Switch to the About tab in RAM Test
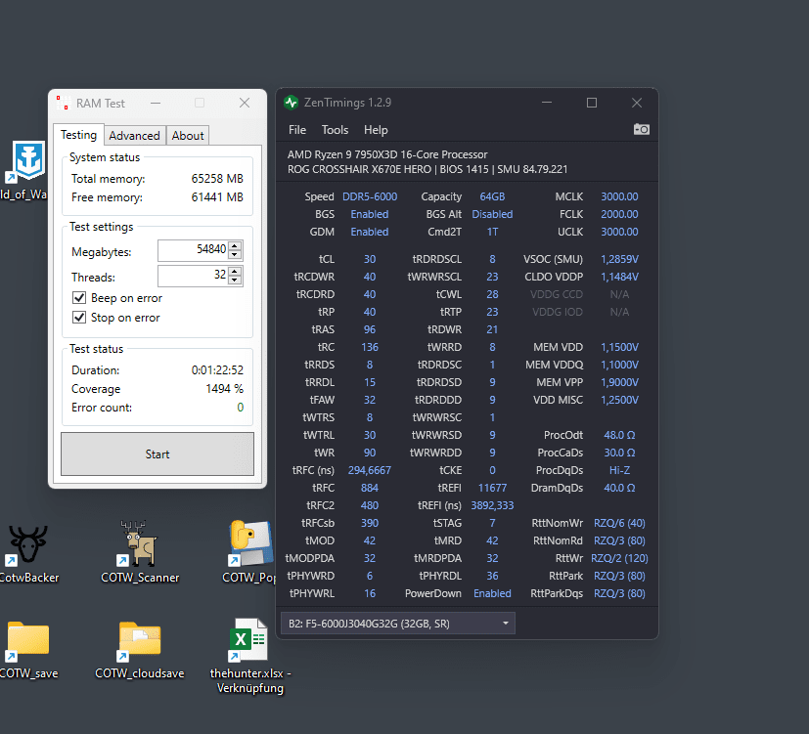This screenshot has width=809, height=734. [x=188, y=136]
